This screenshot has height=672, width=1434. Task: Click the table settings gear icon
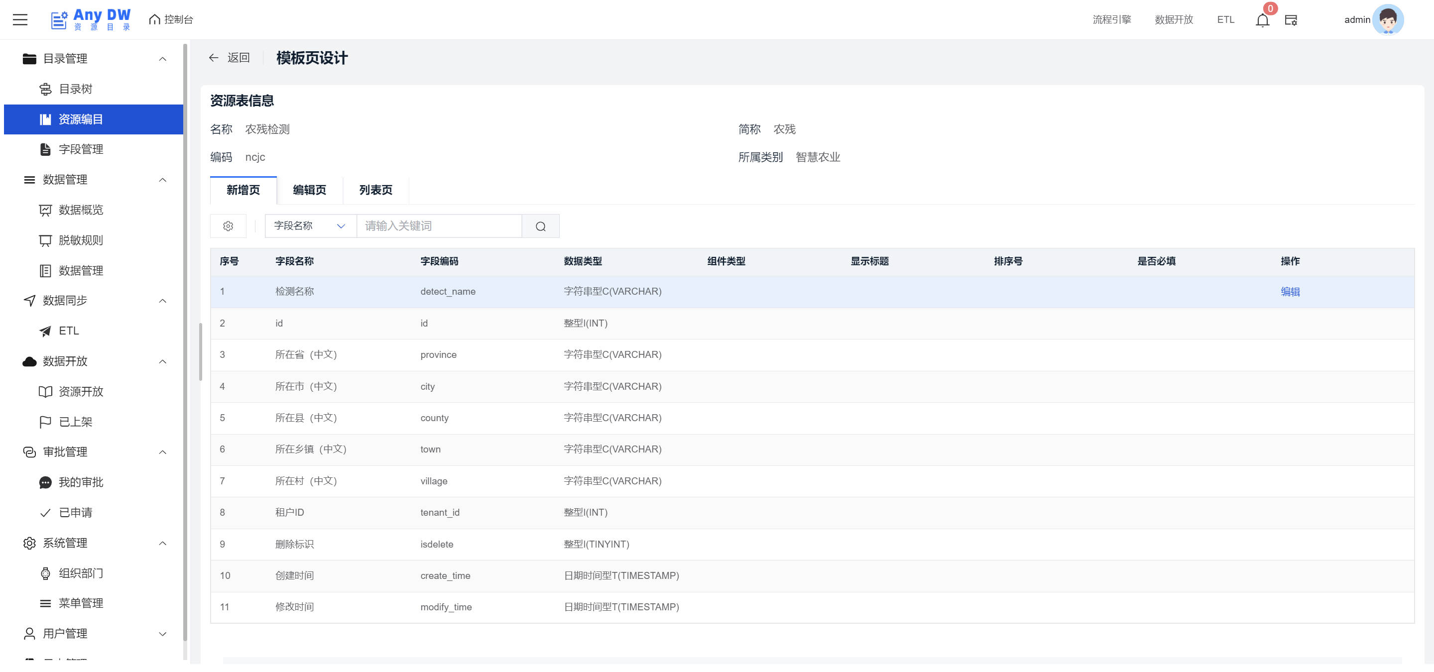228,226
